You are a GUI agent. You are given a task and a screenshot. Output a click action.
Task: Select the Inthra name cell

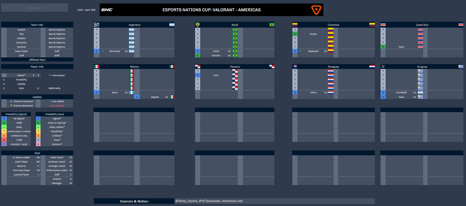coord(313,93)
